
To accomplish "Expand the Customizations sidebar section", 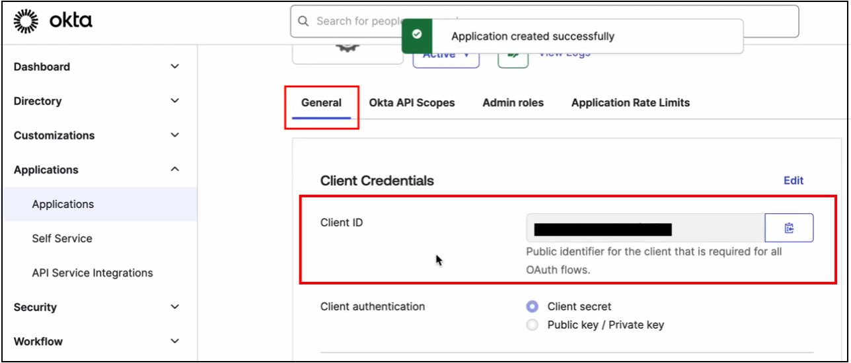I will [x=174, y=135].
